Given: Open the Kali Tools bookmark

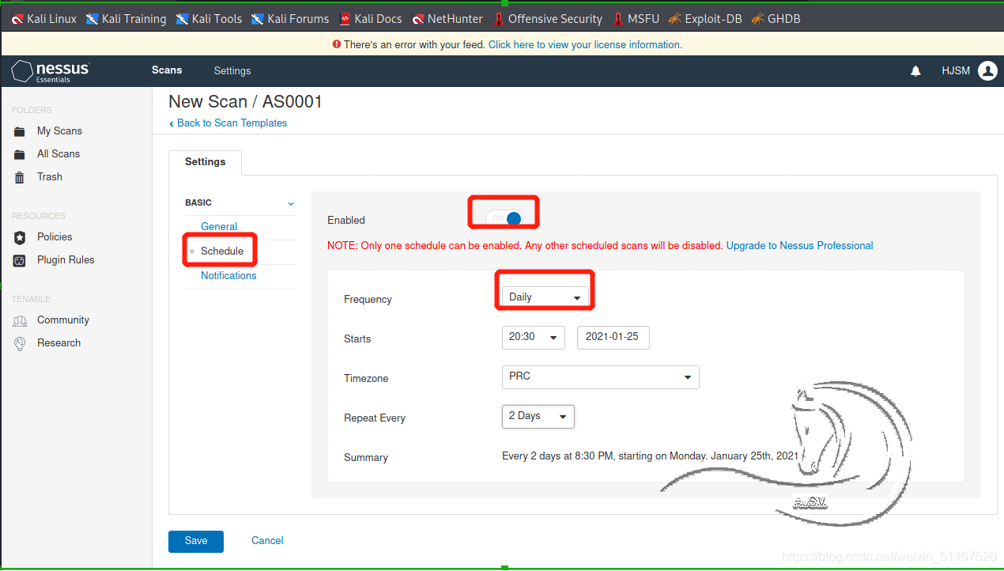Looking at the screenshot, I should pos(209,19).
